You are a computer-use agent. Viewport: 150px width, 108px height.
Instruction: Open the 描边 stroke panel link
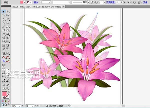36,2
